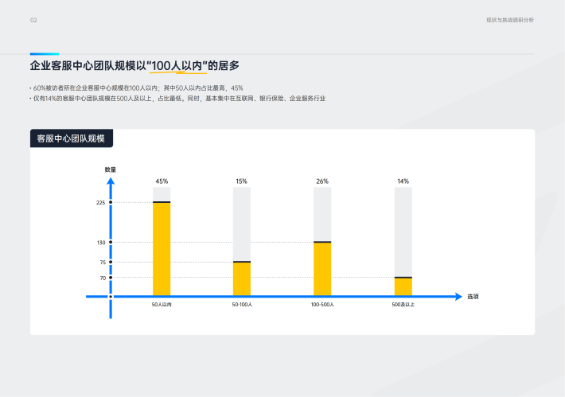
Task: Click the 130 y-axis tick value
Action: pos(100,243)
